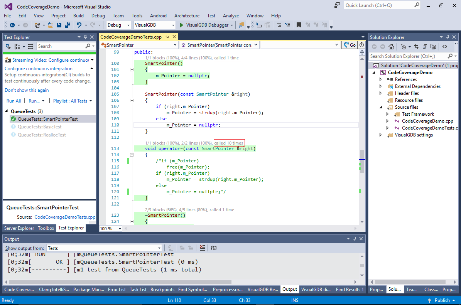Click the Open File folder icon
461x305 pixels.
point(51,25)
